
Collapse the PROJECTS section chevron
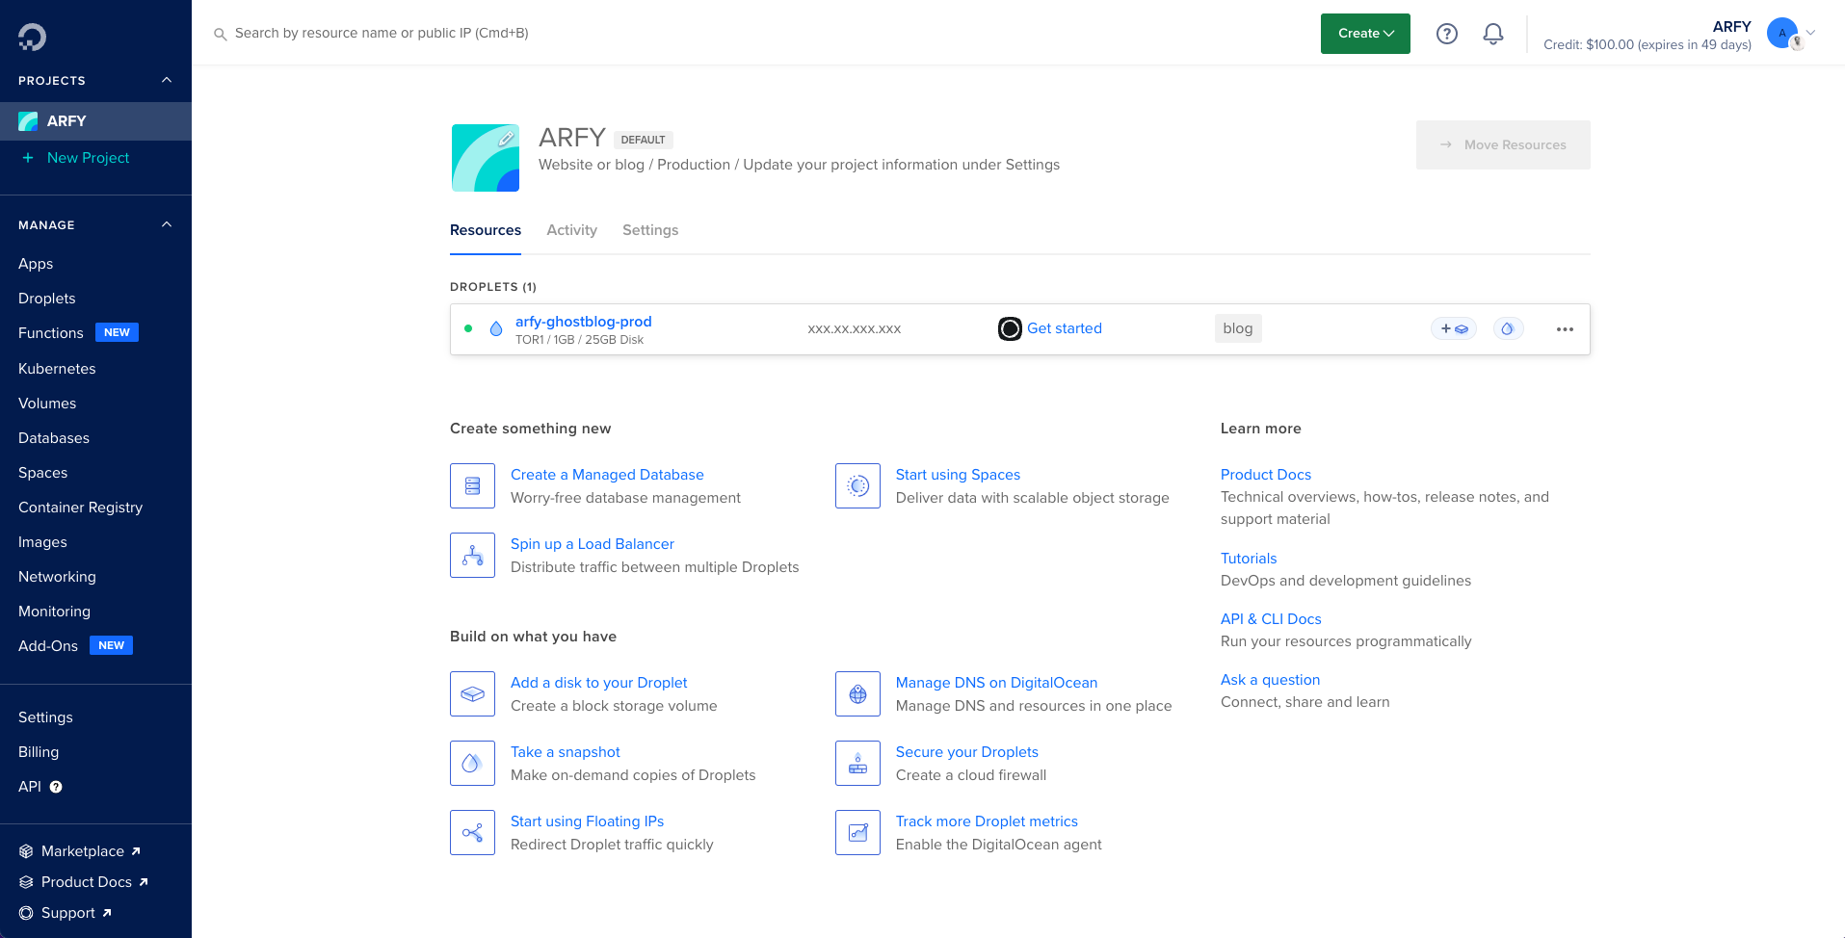point(167,80)
